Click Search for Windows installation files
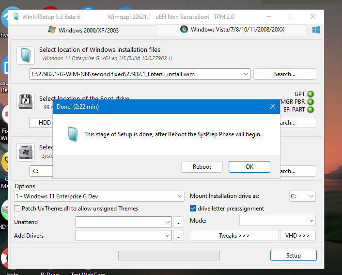The width and height of the screenshot is (342, 275). [285, 74]
